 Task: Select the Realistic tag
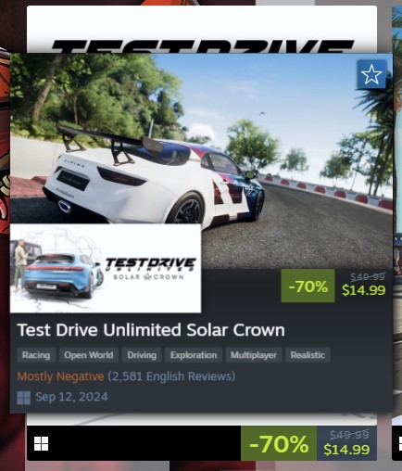coord(308,355)
